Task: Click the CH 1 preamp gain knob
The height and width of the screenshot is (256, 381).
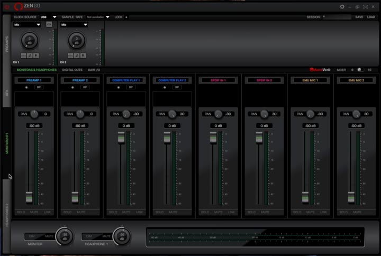Action: (30, 40)
